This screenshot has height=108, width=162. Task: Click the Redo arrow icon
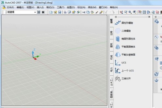[113, 12]
